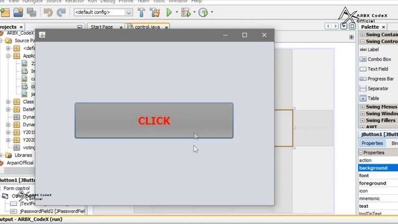Open the Debug Project dropdown arrow
398x224 pixels.
click(x=195, y=12)
